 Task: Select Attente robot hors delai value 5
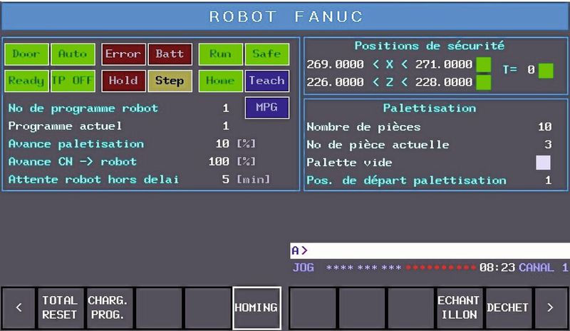[x=226, y=180]
